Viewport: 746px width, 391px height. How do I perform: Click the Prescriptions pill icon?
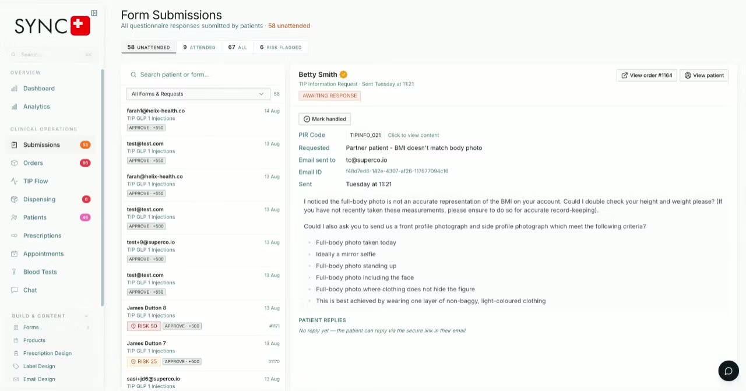(15, 235)
